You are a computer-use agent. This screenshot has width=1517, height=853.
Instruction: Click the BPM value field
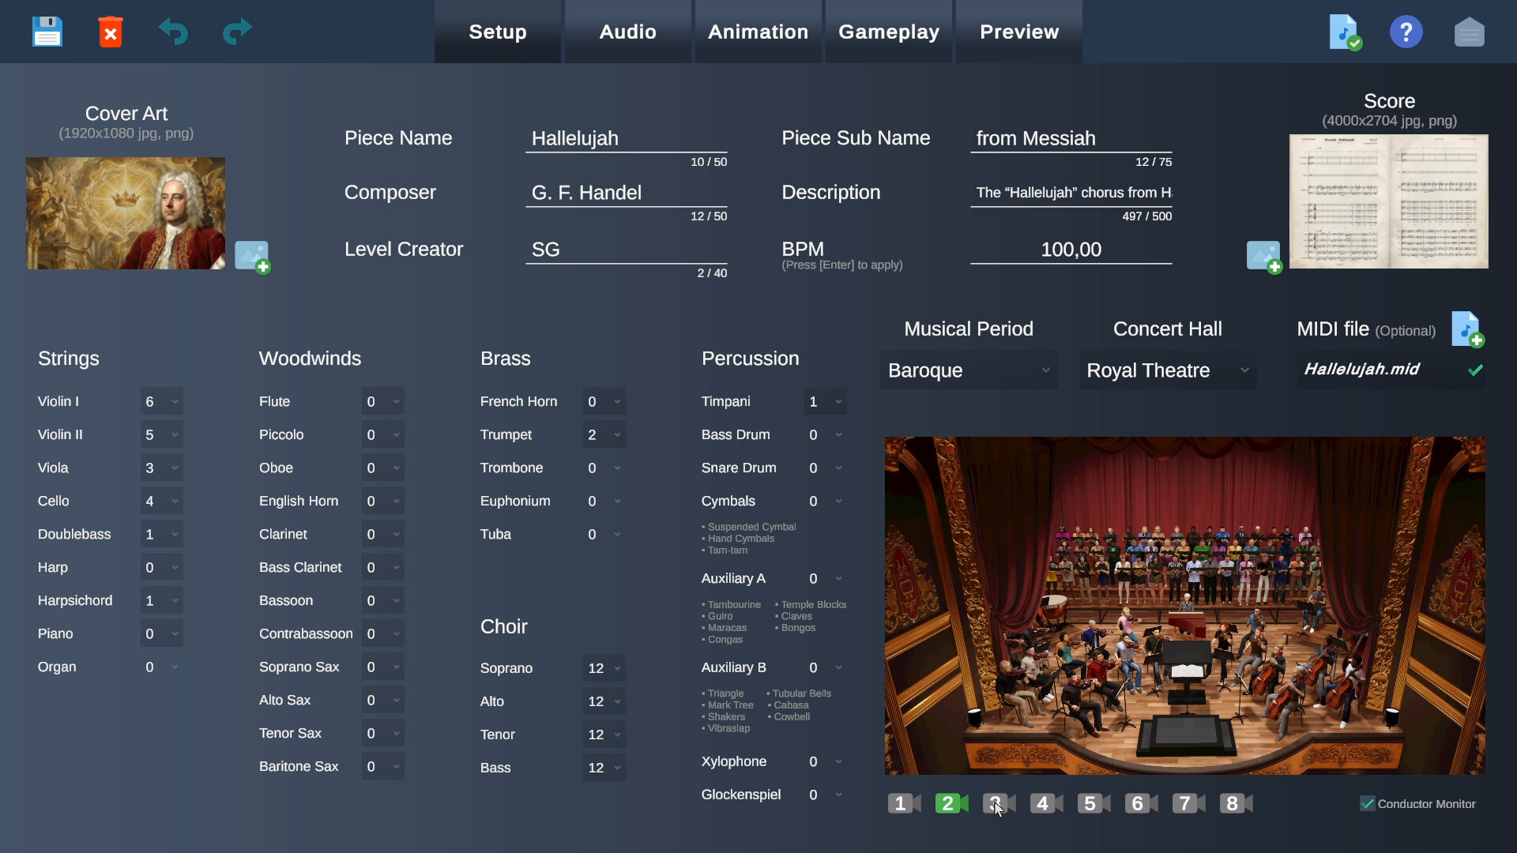[x=1071, y=250]
